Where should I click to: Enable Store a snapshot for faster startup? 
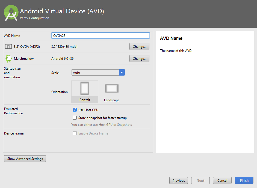point(75,118)
